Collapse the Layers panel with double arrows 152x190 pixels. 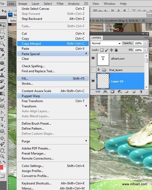tap(143, 34)
